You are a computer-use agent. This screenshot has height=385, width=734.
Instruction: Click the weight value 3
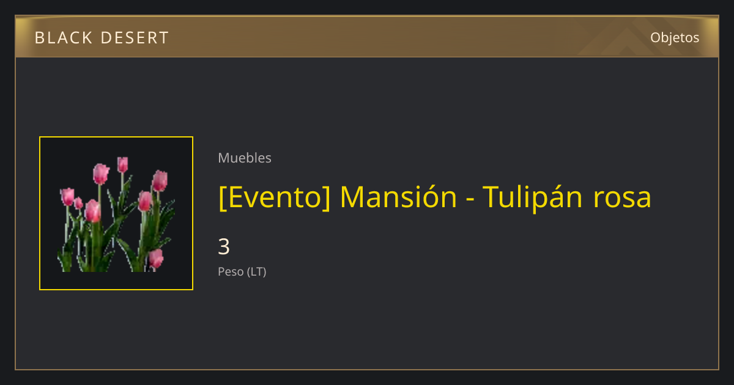[x=224, y=247]
